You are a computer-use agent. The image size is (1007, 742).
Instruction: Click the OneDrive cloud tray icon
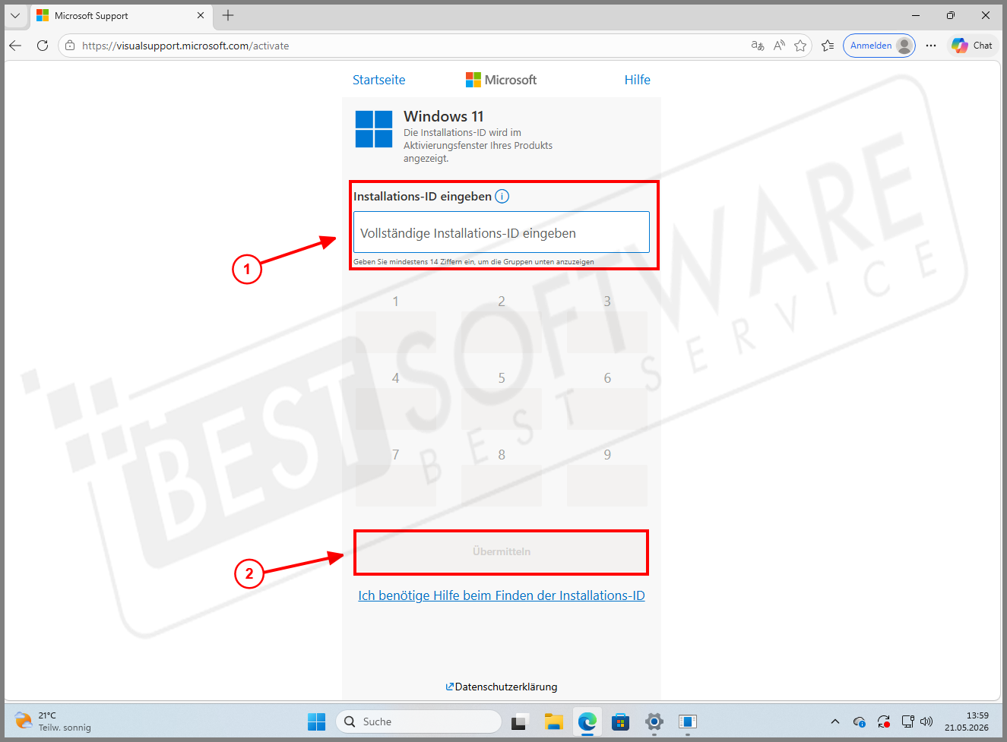coord(860,721)
